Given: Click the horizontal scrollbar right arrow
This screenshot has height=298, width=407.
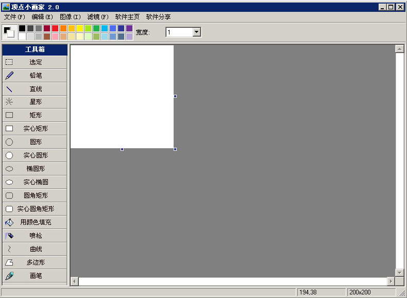Looking at the screenshot, I should [391, 282].
